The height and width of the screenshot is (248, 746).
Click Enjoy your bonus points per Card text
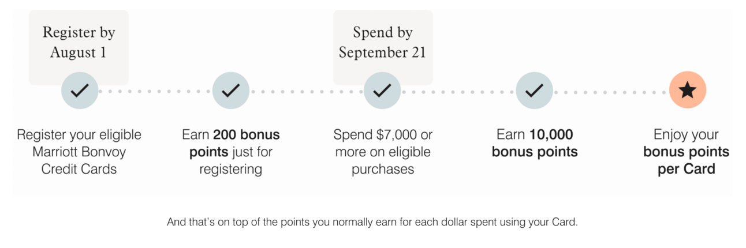pyautogui.click(x=687, y=152)
